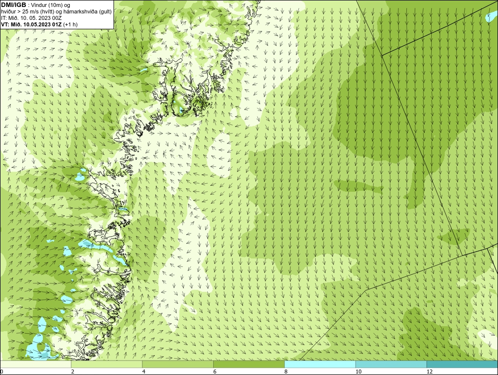Click the 'hviður > 25 m/s' legend description

point(56,12)
